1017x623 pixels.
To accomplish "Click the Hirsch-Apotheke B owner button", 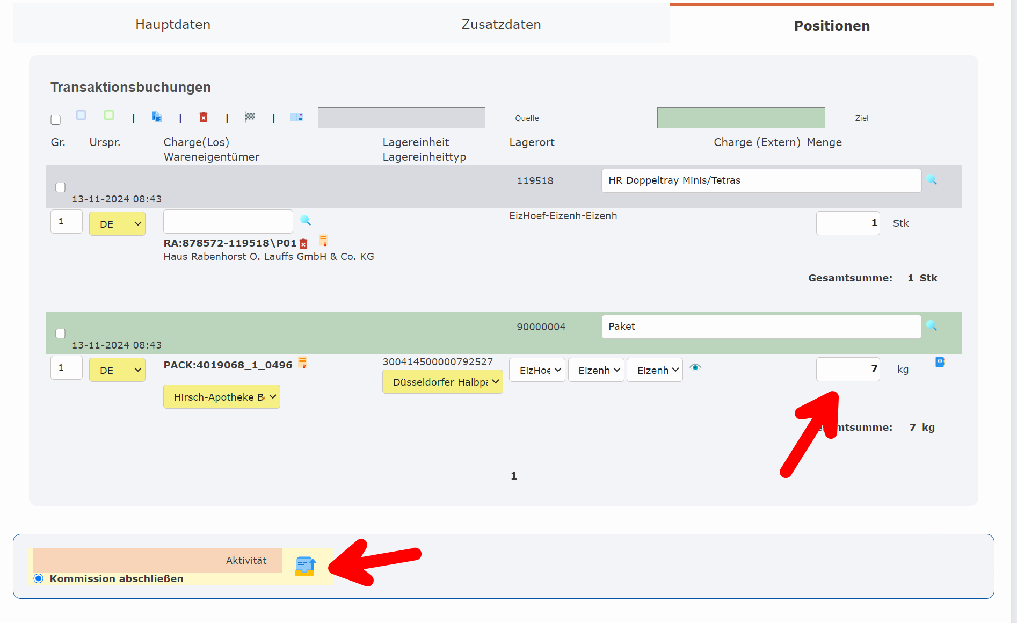I will point(221,396).
